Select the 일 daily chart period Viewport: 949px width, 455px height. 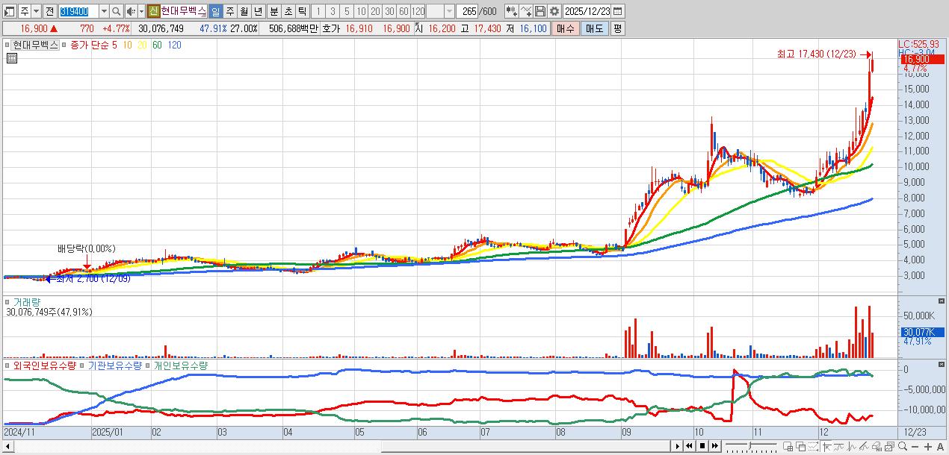click(215, 11)
